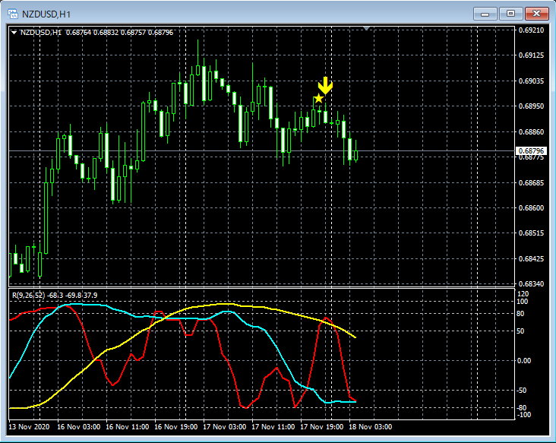Click the 13 Nov 2020 date label
The image size is (556, 443).
point(30,427)
